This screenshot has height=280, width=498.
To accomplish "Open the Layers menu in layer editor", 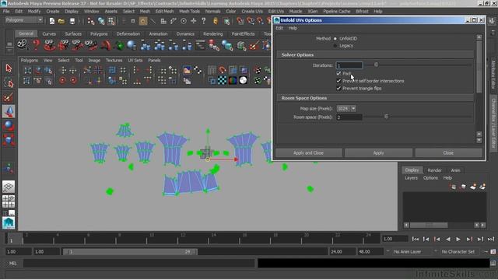I will tap(411, 178).
